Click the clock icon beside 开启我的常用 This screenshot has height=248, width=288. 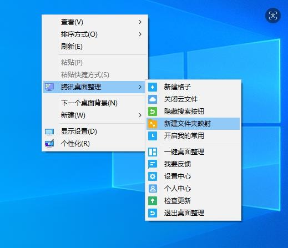[153, 136]
